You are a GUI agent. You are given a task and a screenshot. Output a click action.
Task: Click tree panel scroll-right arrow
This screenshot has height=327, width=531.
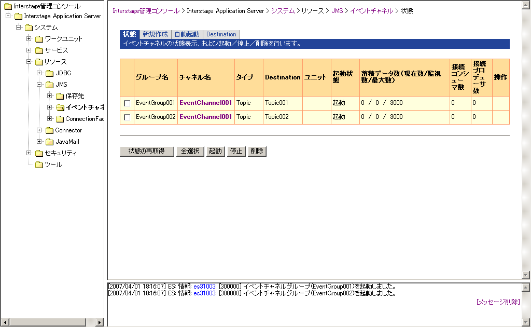click(x=99, y=322)
